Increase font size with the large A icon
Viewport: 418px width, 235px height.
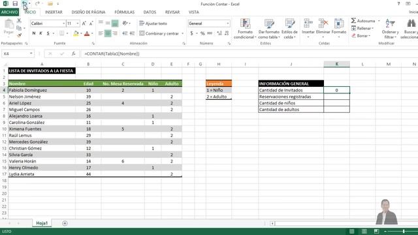tap(84, 23)
